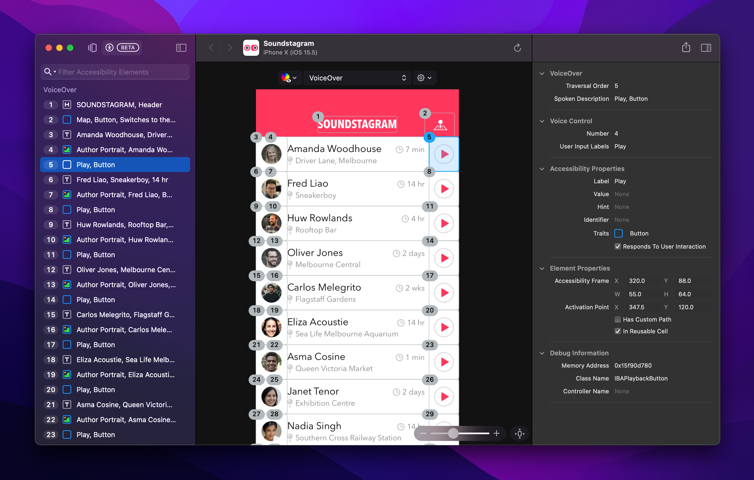Open the gear settings dropdown

coord(425,78)
